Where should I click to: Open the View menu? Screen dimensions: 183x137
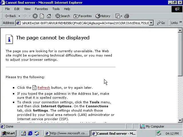pos(27,9)
